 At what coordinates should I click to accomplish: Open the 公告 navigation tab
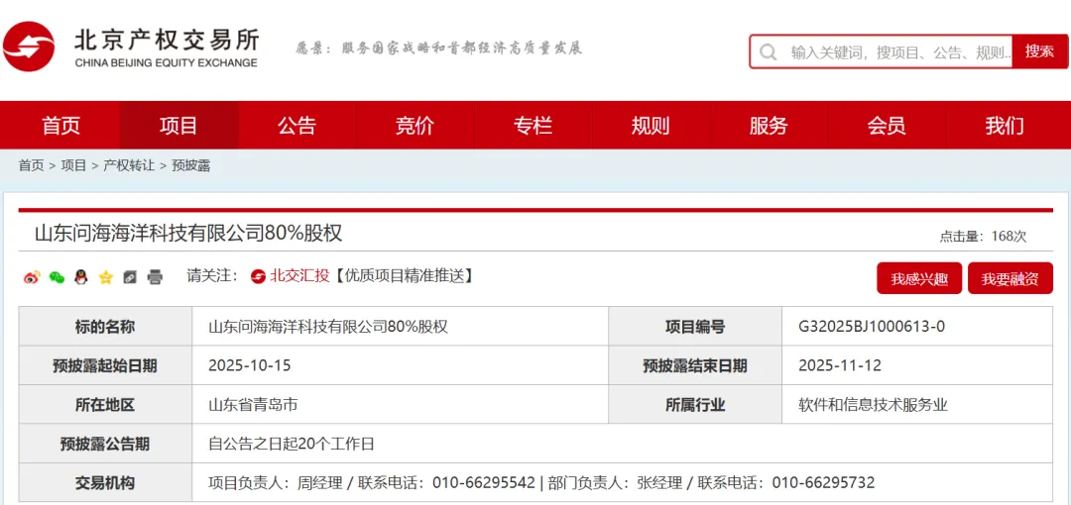point(297,126)
